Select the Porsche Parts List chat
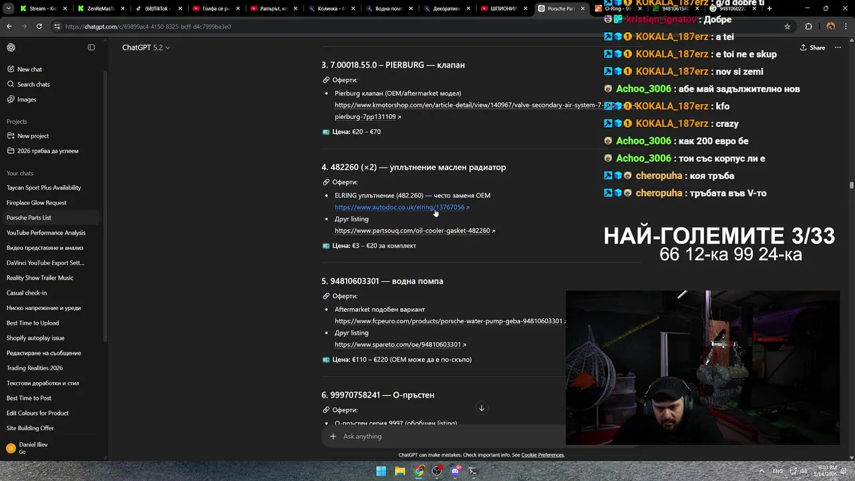The height and width of the screenshot is (481, 855). pos(29,218)
